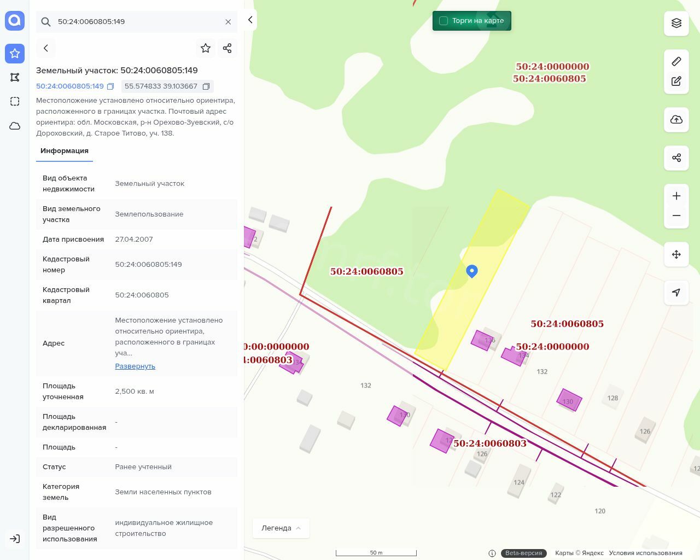Clear the search field with X
This screenshot has height=560, width=700.
tap(228, 22)
